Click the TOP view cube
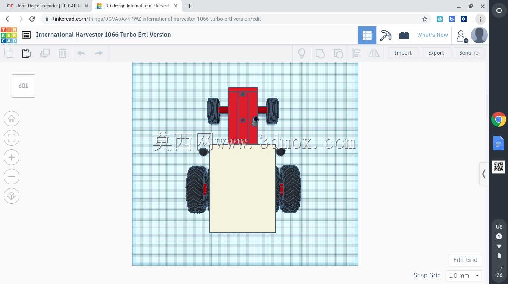 point(23,86)
